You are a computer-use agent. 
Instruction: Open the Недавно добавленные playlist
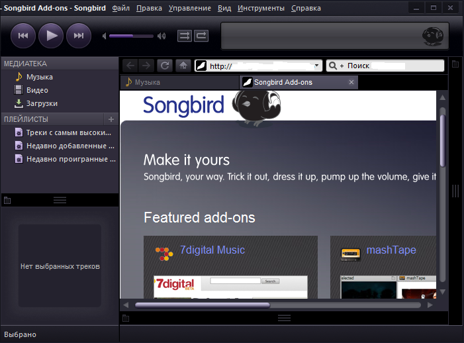(x=60, y=146)
